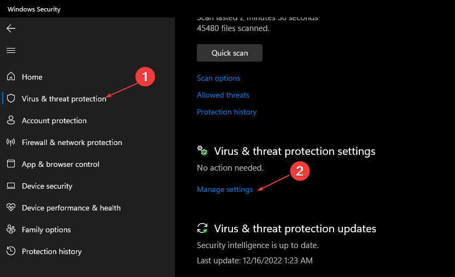
Task: Start a Quick scan
Action: 230,53
